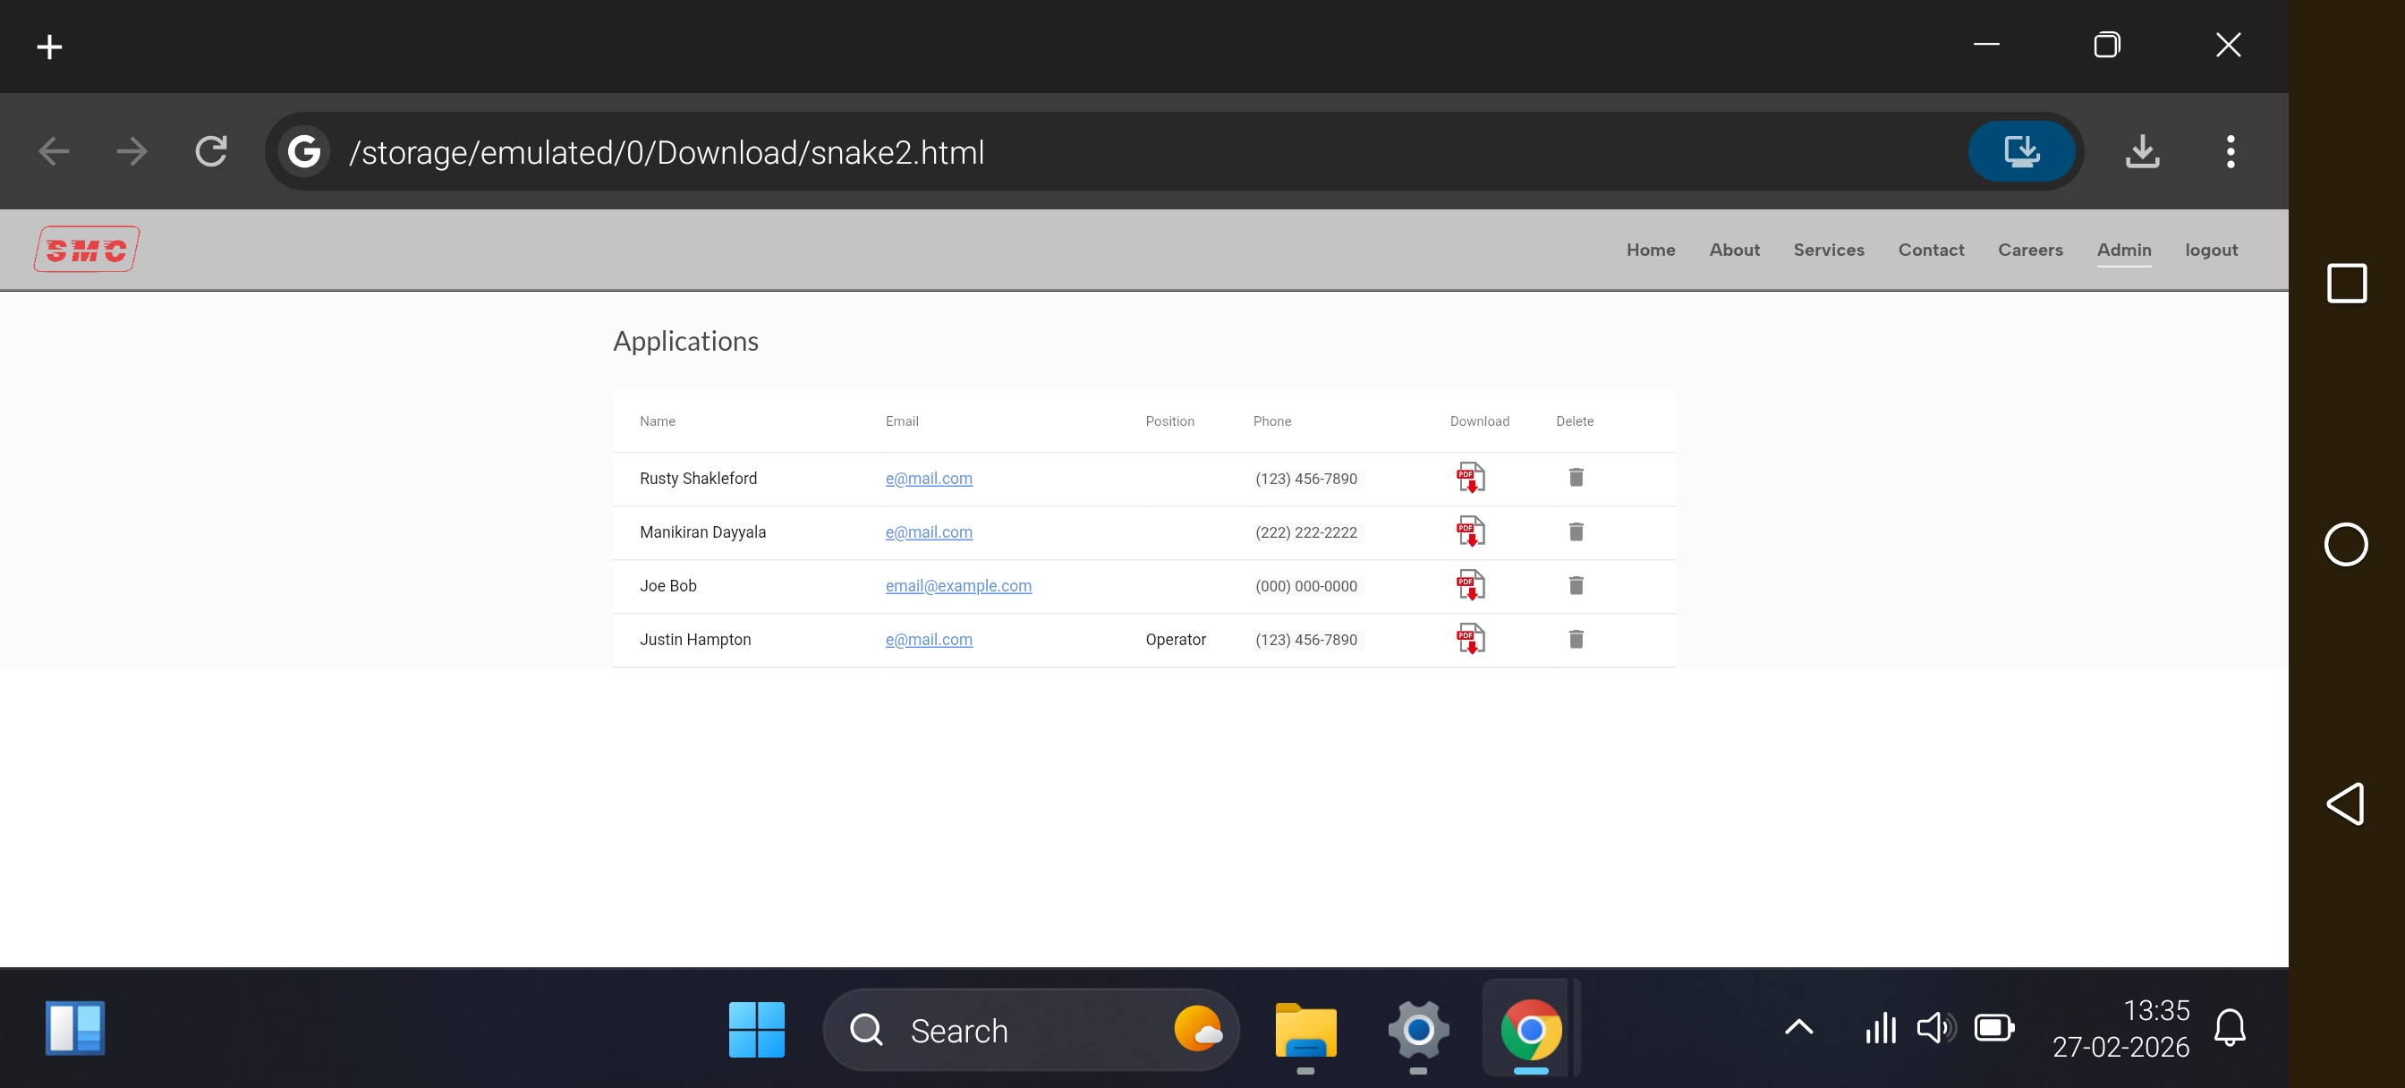The height and width of the screenshot is (1088, 2405).
Task: Delete Justin Hampton's application entry
Action: click(x=1576, y=639)
